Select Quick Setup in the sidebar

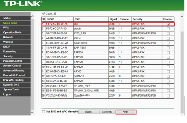[x=15, y=23]
